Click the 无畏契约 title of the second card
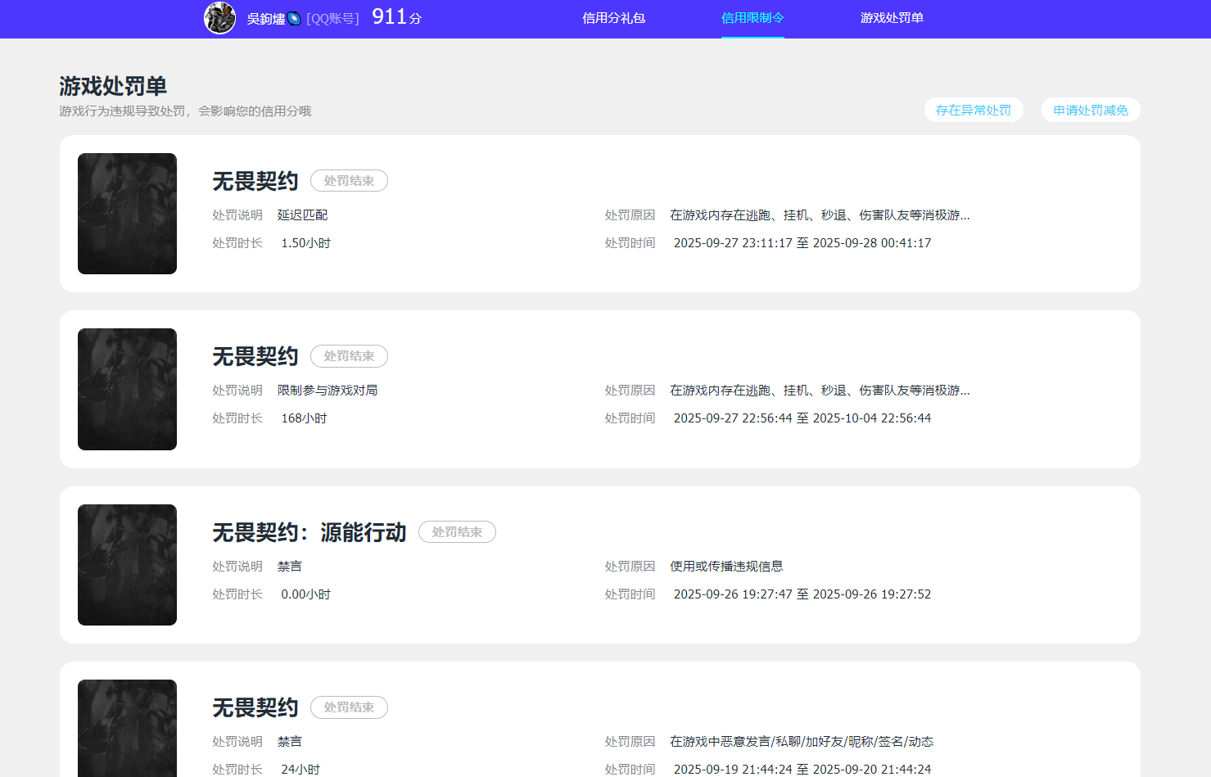 255,355
